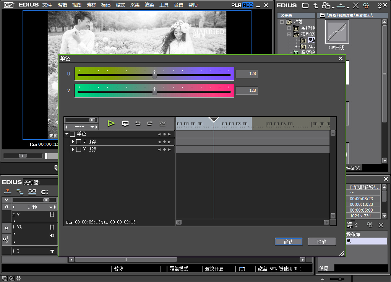Click the U color slider handle

154,74
